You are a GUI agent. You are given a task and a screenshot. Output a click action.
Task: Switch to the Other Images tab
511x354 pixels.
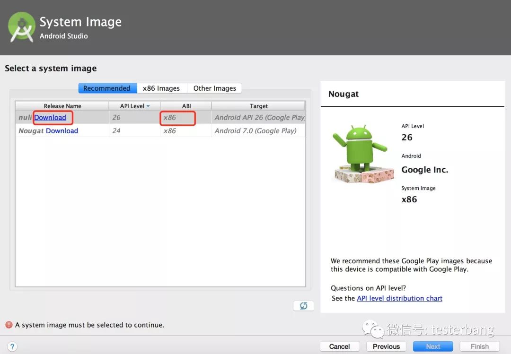click(x=214, y=88)
